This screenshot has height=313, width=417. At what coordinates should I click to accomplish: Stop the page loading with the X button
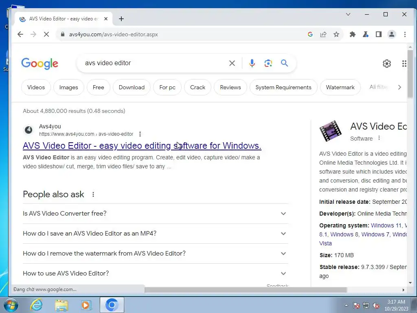46,34
